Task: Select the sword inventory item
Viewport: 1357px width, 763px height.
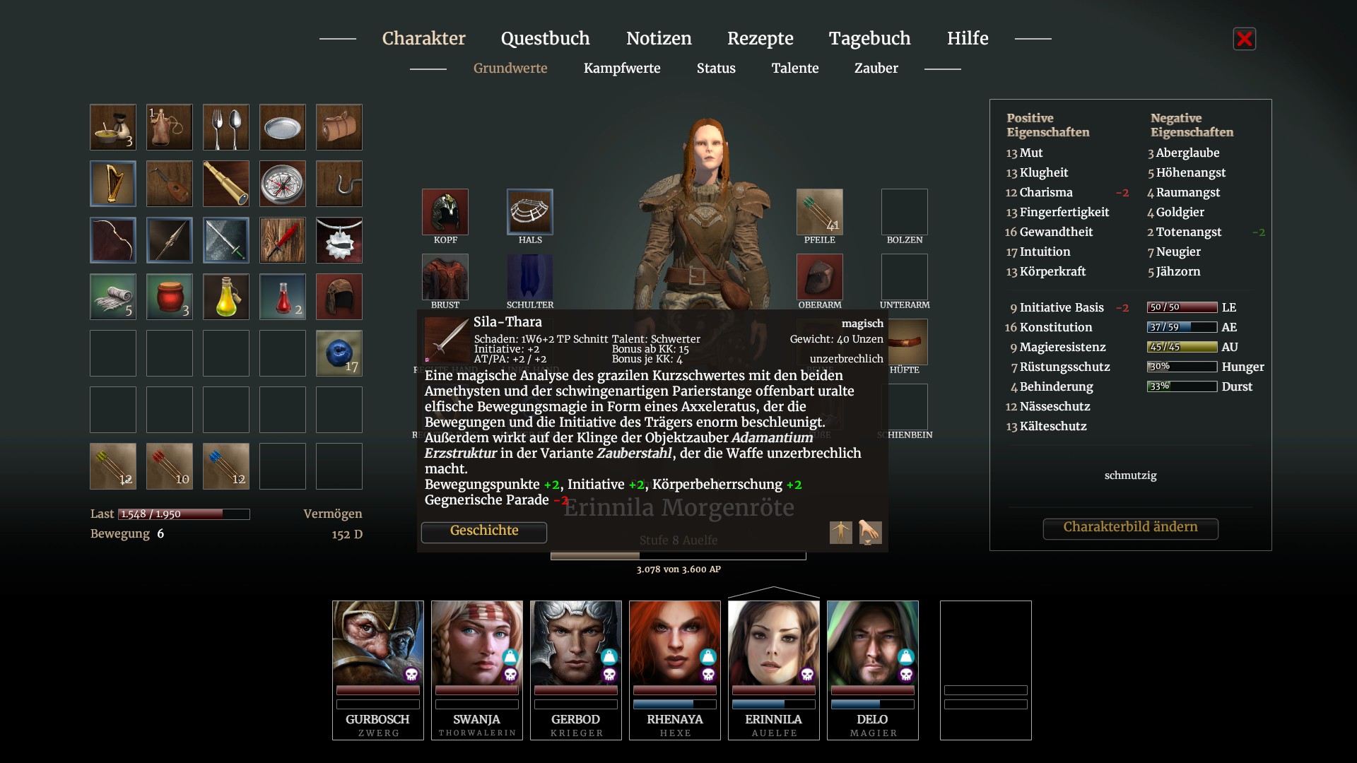Action: pos(226,240)
